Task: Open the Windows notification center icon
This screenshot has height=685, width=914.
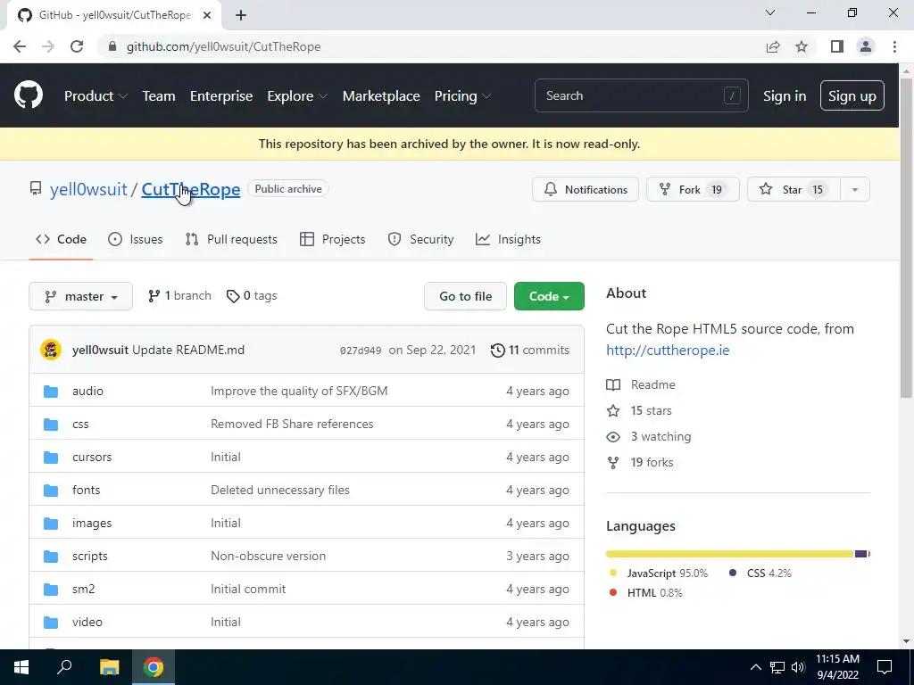Action: coord(885,667)
